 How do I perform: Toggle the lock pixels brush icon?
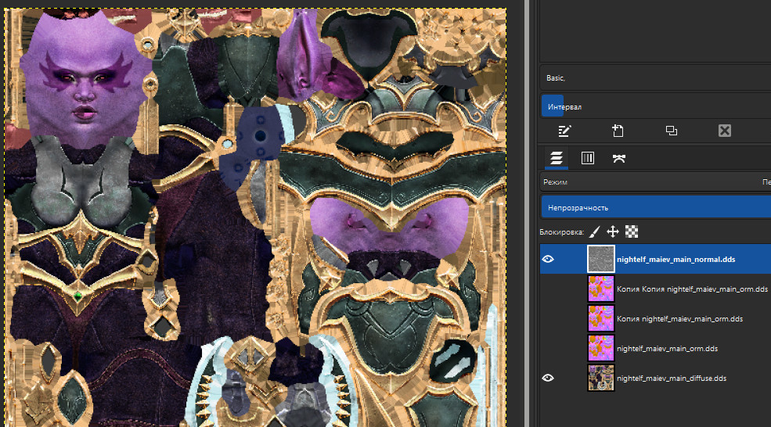click(594, 231)
